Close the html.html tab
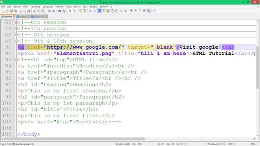 [14, 17]
